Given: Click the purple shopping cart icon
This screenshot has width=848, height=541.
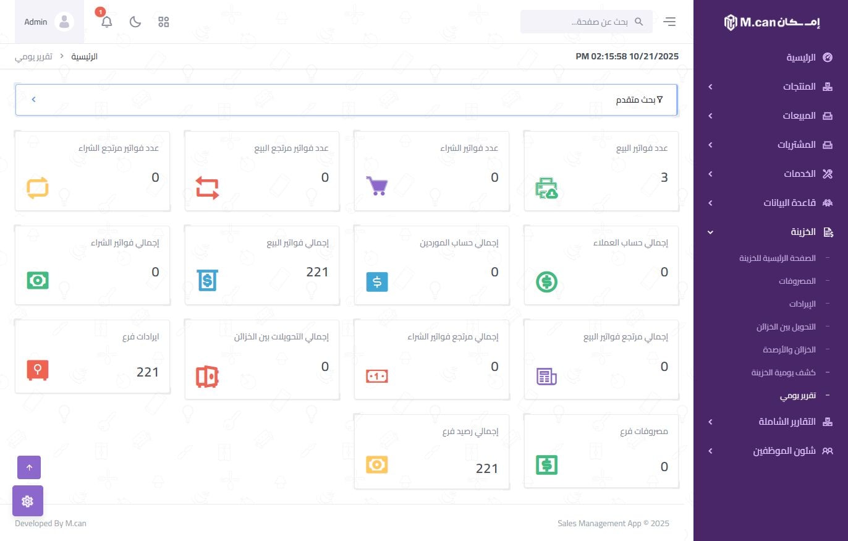Looking at the screenshot, I should click(x=377, y=185).
